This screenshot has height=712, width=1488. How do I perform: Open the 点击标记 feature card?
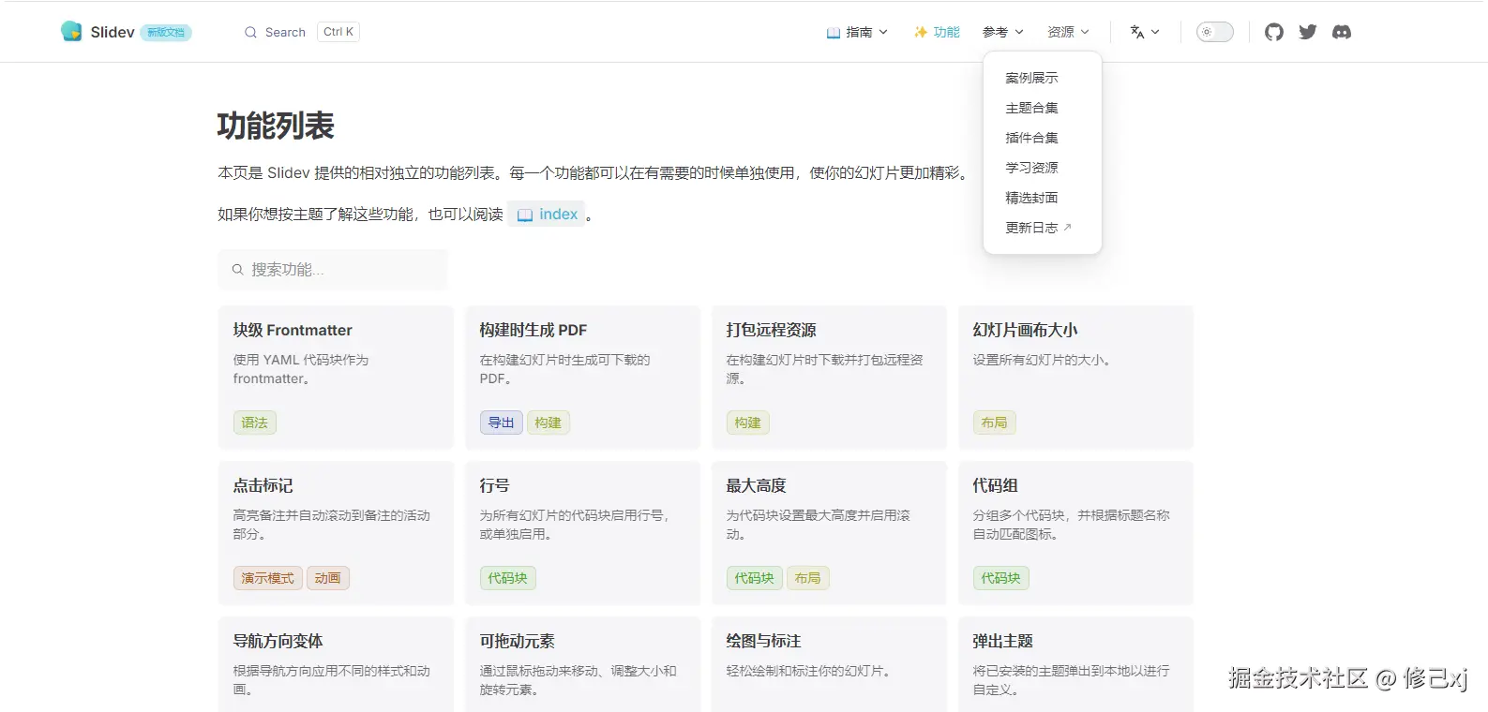point(336,533)
